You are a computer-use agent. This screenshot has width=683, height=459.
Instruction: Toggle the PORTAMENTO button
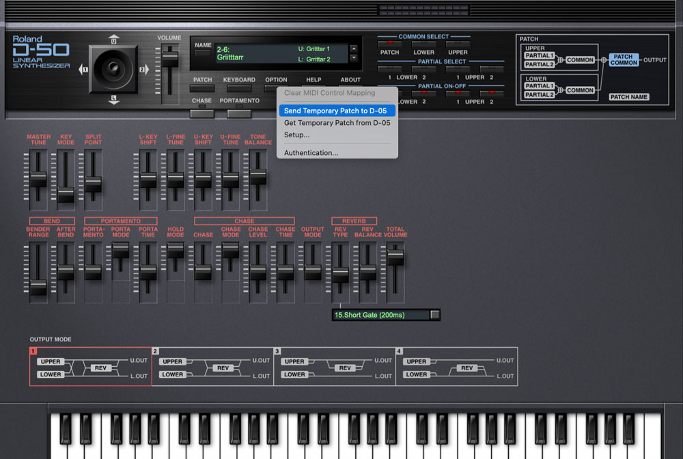(239, 113)
